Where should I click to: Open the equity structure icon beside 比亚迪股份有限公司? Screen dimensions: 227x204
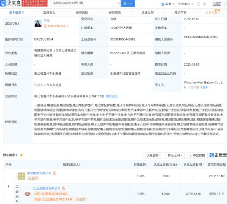63,188
